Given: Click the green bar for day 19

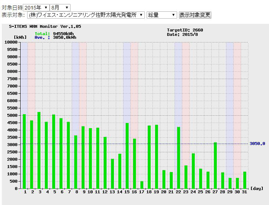Looking at the screenshot, I should (157, 157).
